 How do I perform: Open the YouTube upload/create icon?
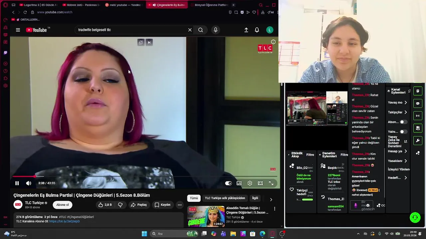point(246,30)
